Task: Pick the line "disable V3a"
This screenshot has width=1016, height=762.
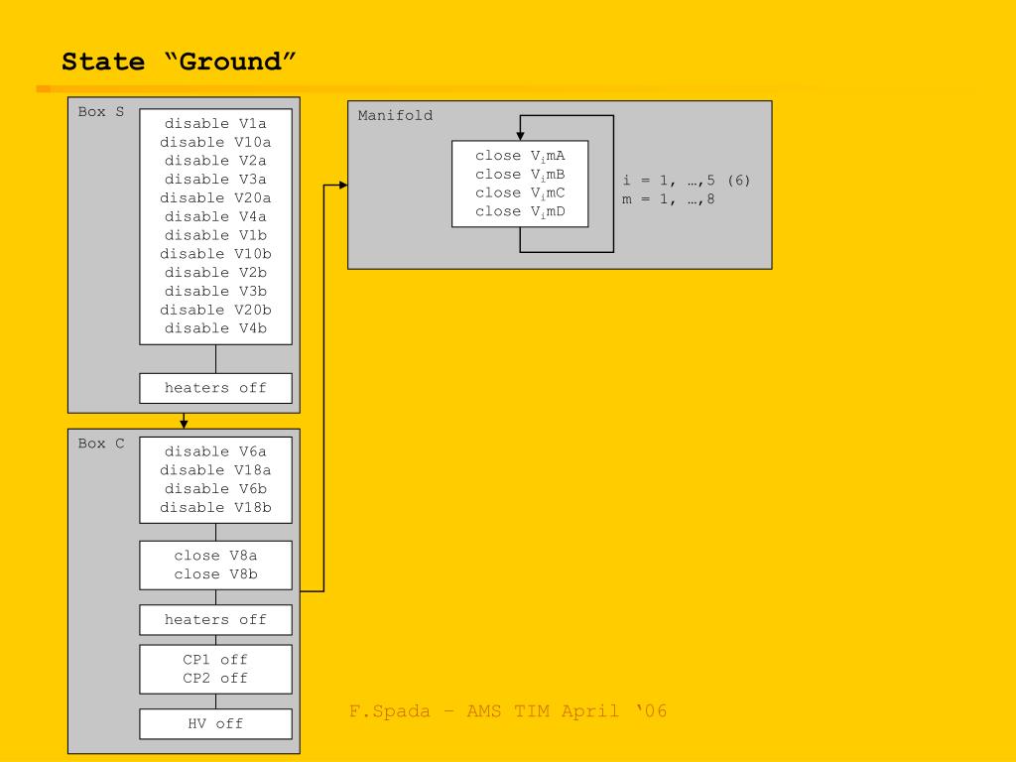Action: coord(215,180)
